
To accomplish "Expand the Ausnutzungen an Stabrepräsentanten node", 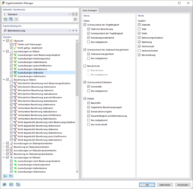I will tap(4, 143).
